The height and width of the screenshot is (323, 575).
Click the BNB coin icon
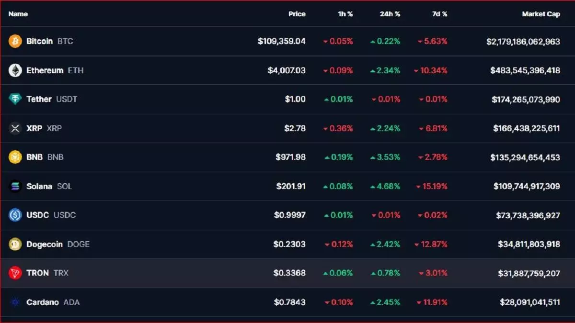coord(15,157)
